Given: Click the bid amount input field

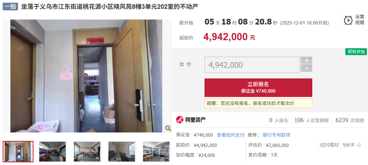Looking at the screenshot, I should [x=252, y=65].
